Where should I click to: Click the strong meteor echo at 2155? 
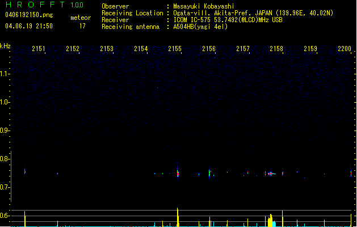[x=178, y=173]
